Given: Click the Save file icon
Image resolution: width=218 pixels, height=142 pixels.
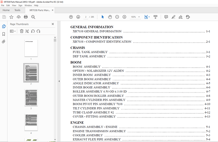Looking at the screenshot, I should [x=4, y=17].
